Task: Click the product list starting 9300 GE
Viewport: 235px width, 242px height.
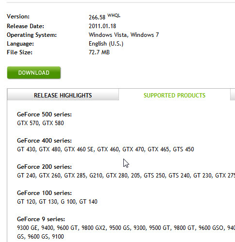Action: [x=126, y=228]
